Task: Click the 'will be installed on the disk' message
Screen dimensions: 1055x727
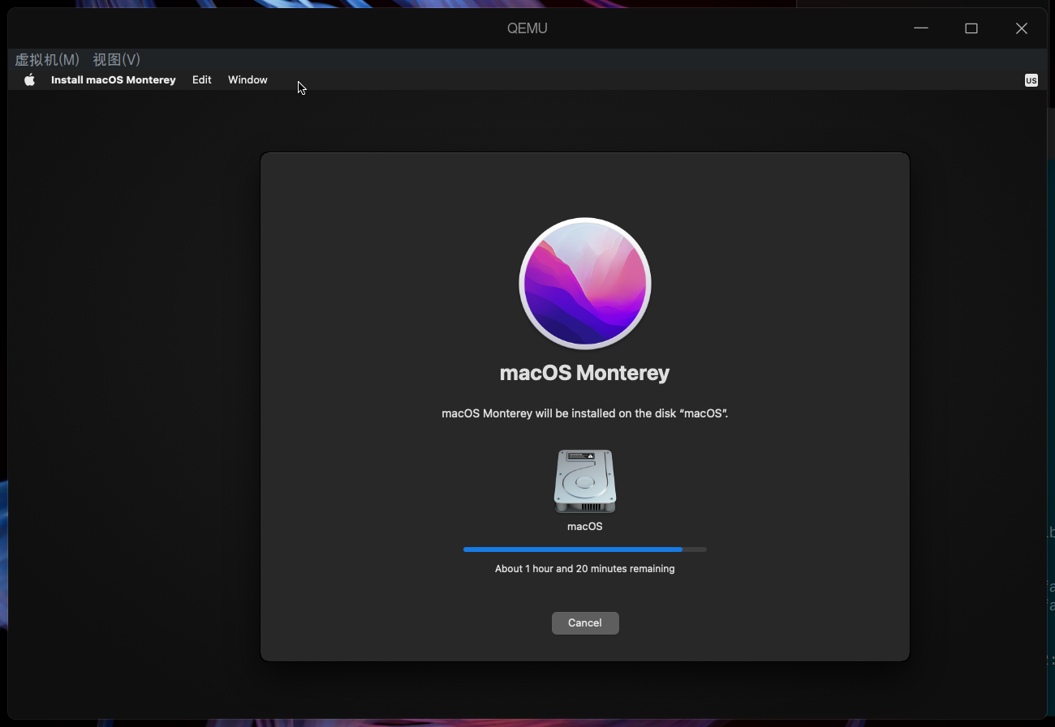Action: click(585, 413)
